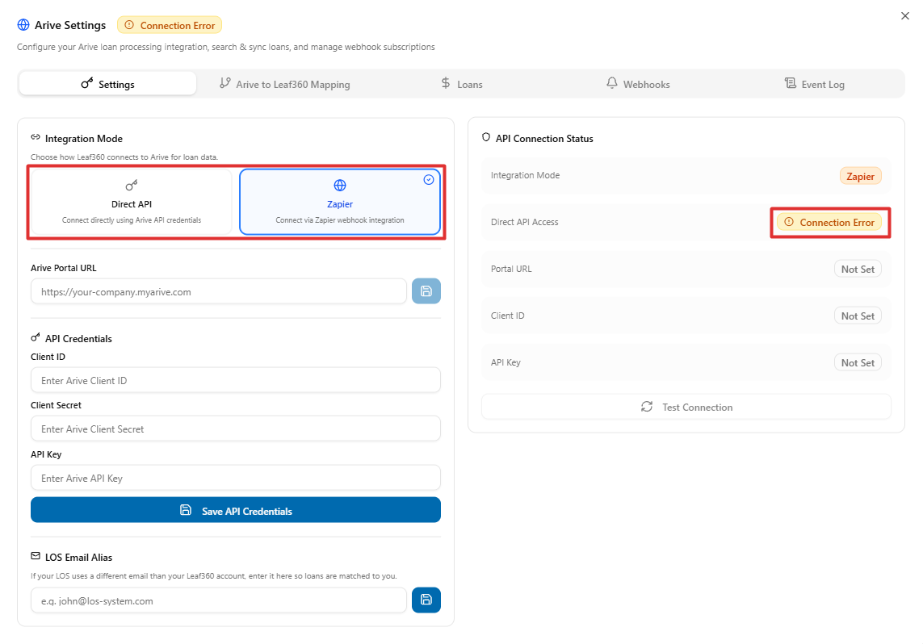Click the globe icon next to Arive Settings
This screenshot has width=923, height=644.
(23, 25)
